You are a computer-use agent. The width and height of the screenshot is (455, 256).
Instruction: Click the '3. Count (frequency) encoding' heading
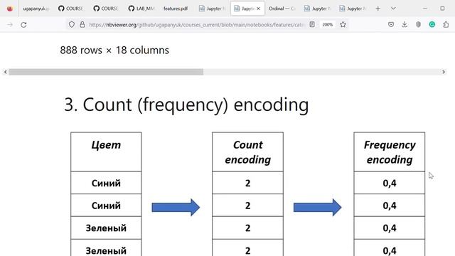(186, 105)
